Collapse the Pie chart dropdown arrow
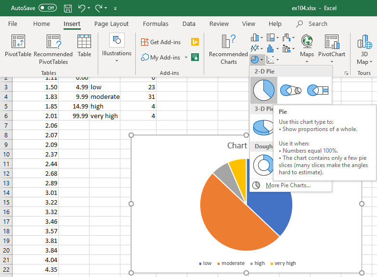 point(261,60)
